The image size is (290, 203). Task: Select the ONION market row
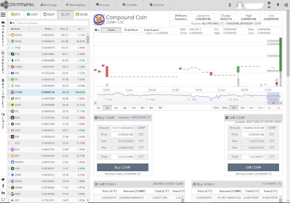[47, 162]
